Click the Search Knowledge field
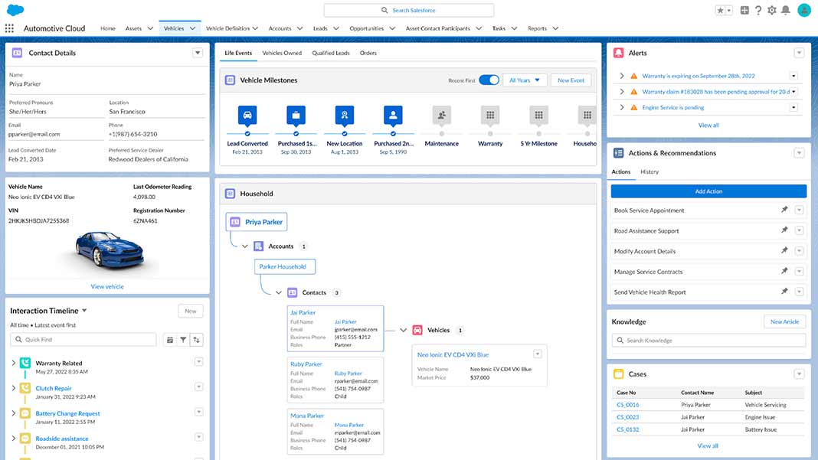Image resolution: width=818 pixels, height=460 pixels. [x=708, y=341]
